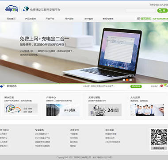Viewport: 168px width, 160px height.
Task: Open the 人力资源 team photo card
Action: [x=147, y=110]
